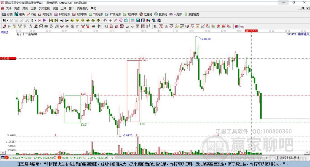Viewport: 310px width, 167px height.
Task: Open the P数字表 tool
Action: point(80,14)
